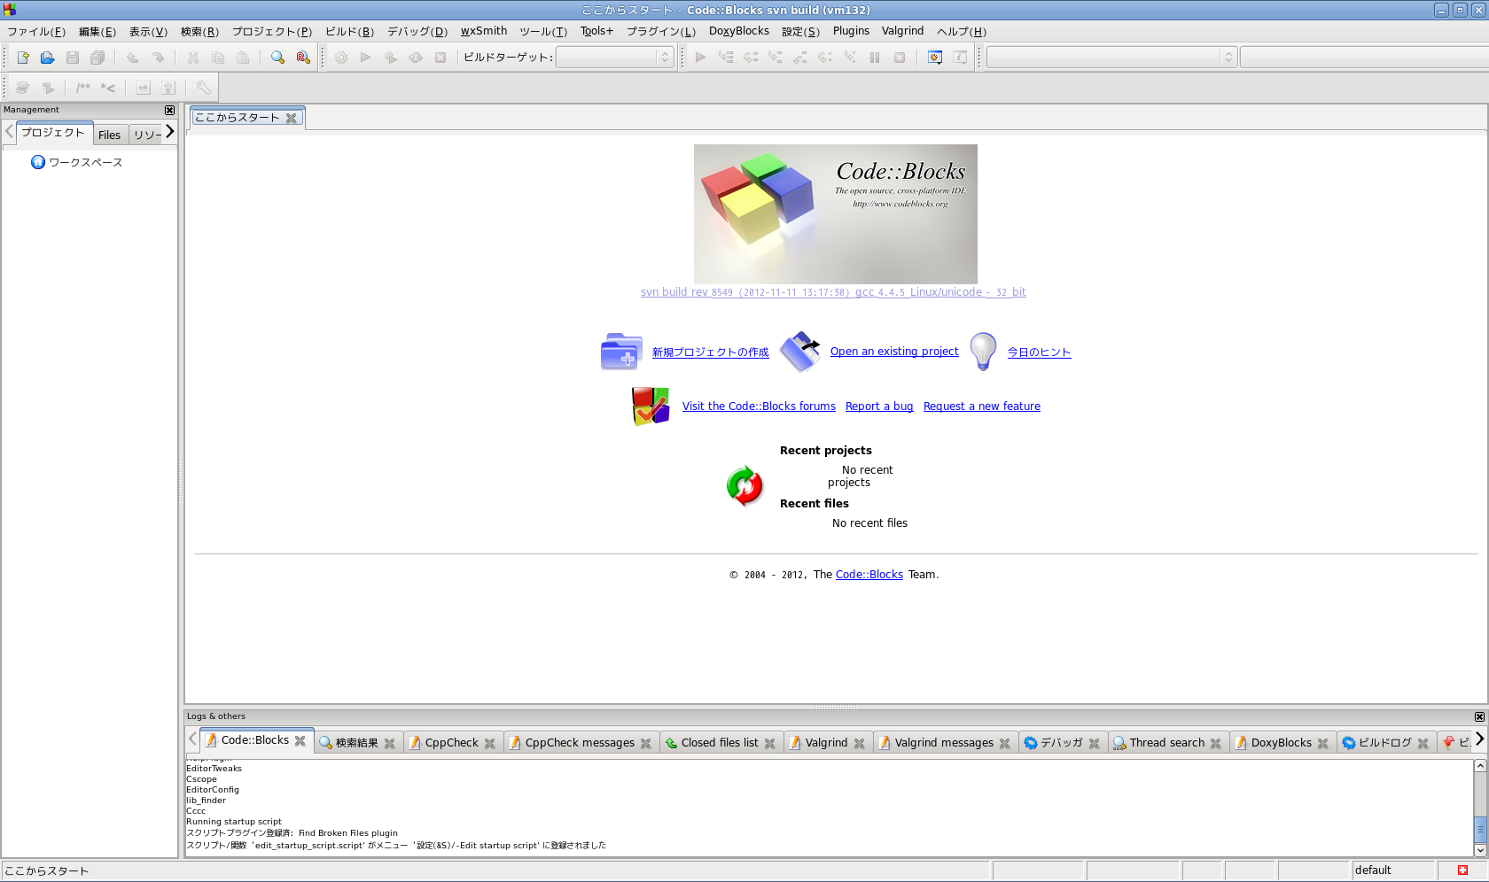The height and width of the screenshot is (882, 1489).
Task: Click the 新規プロジェクトの作成 link
Action: [x=711, y=352]
